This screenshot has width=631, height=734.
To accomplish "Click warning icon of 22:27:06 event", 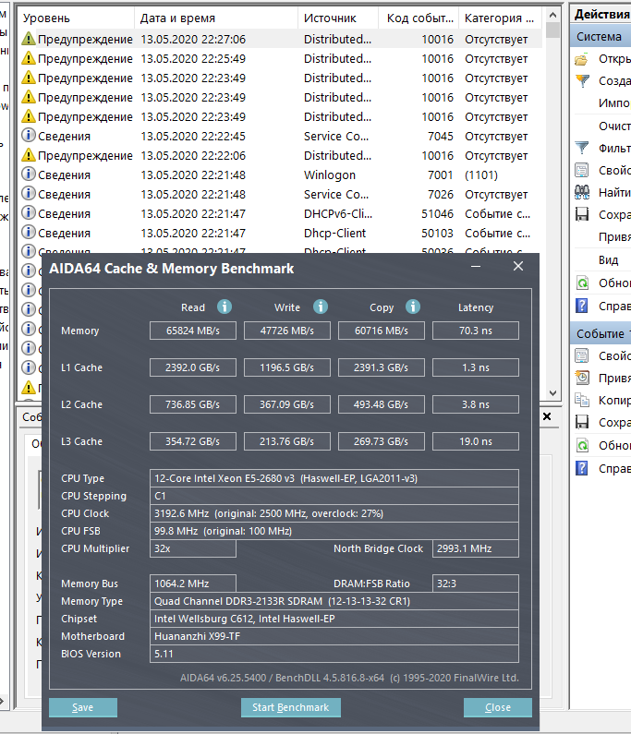I will [29, 39].
